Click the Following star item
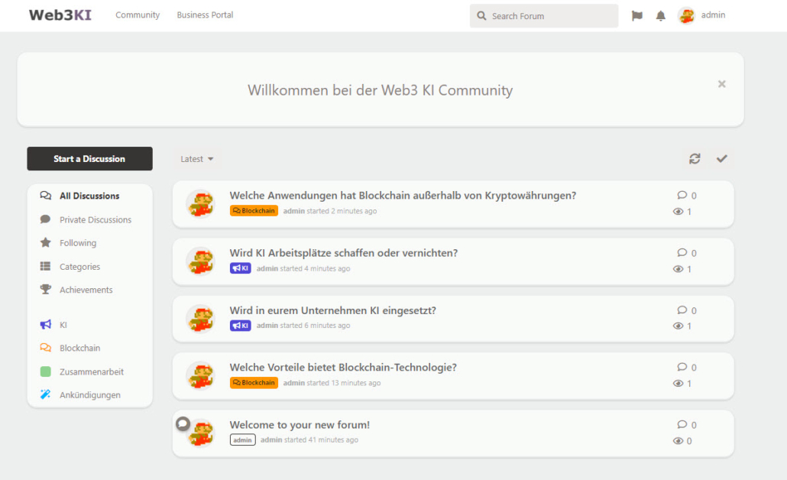The image size is (787, 480). tap(68, 243)
